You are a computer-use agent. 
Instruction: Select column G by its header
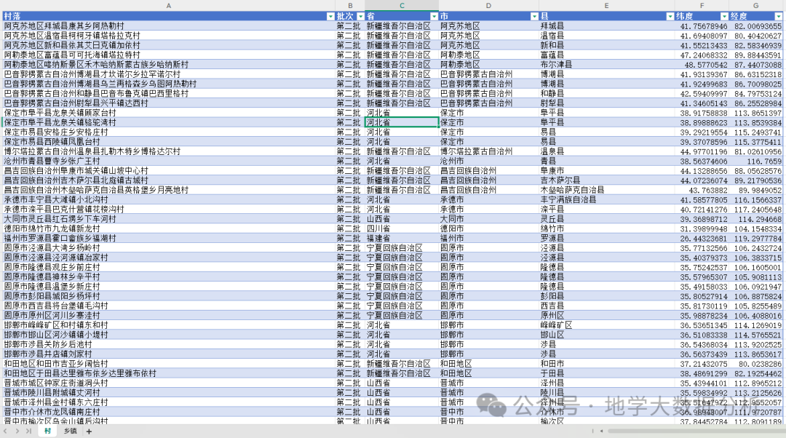pyautogui.click(x=755, y=6)
